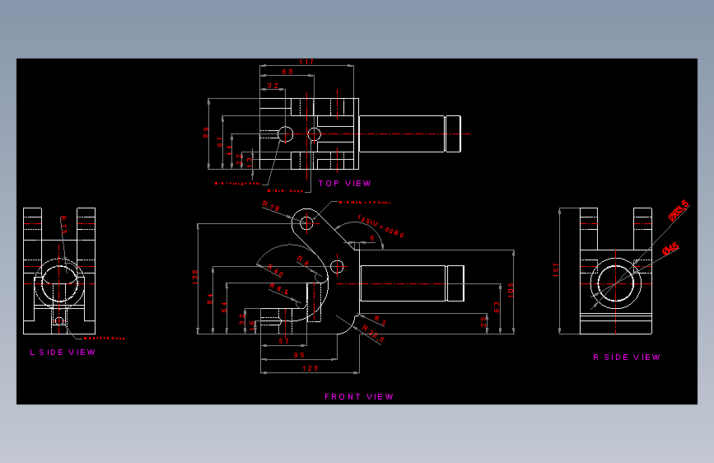Select the 95 horizontal dimension

(x=299, y=355)
